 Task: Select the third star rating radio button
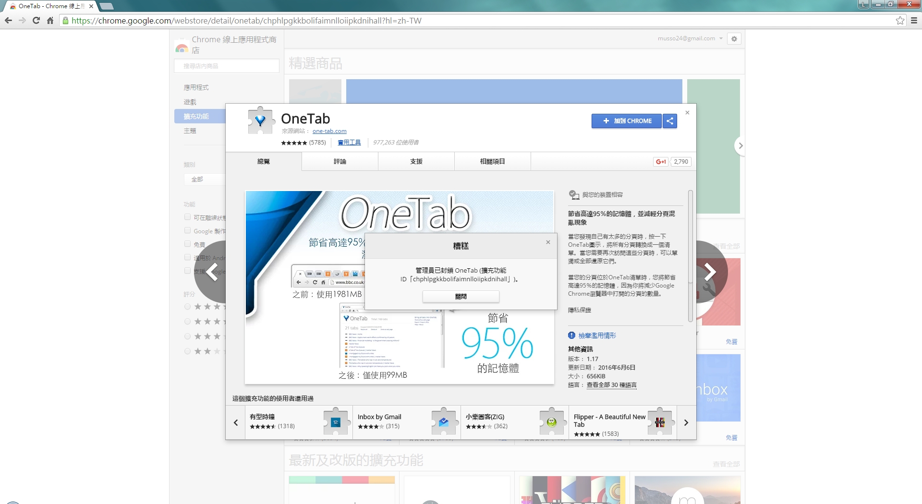188,336
